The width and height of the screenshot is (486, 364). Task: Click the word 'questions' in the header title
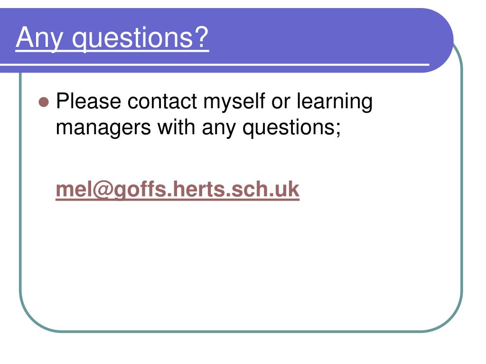[133, 38]
